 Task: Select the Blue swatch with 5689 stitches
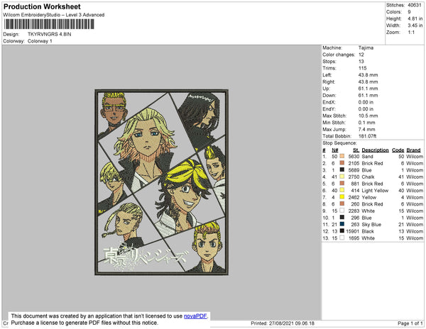coord(342,169)
